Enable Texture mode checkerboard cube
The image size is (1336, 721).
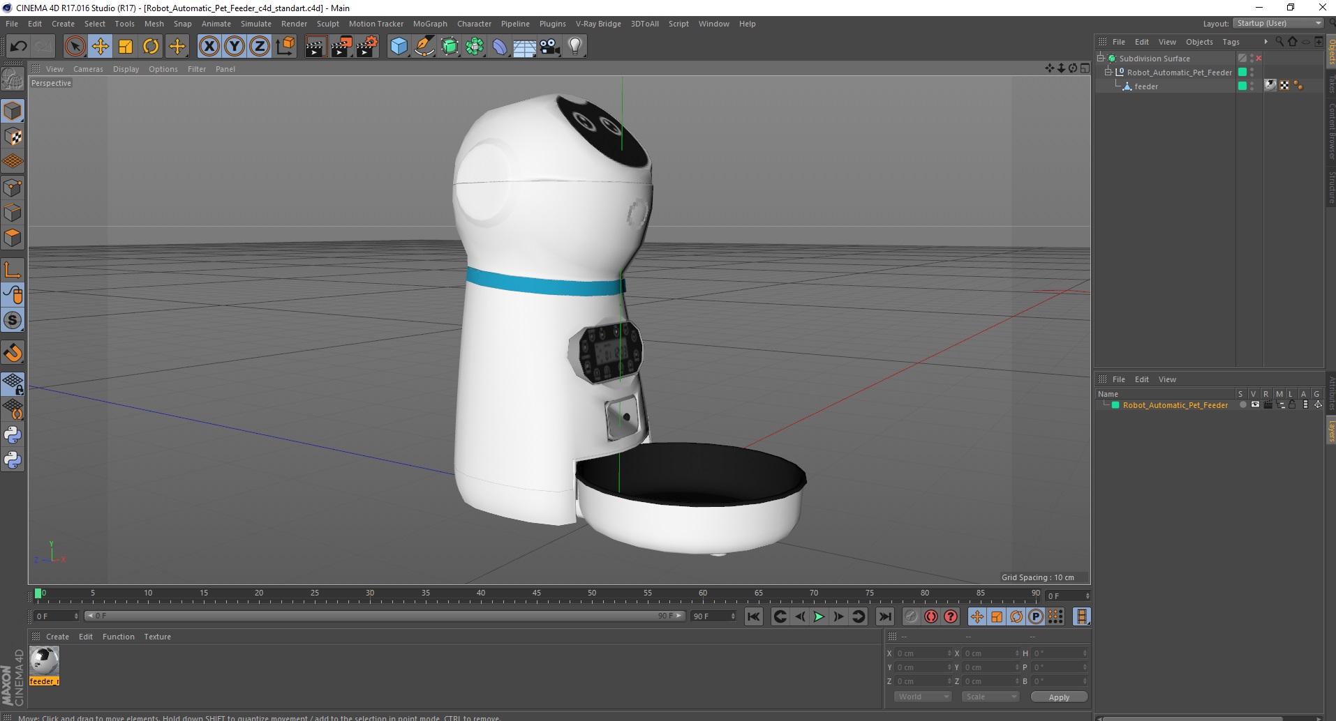(x=13, y=137)
